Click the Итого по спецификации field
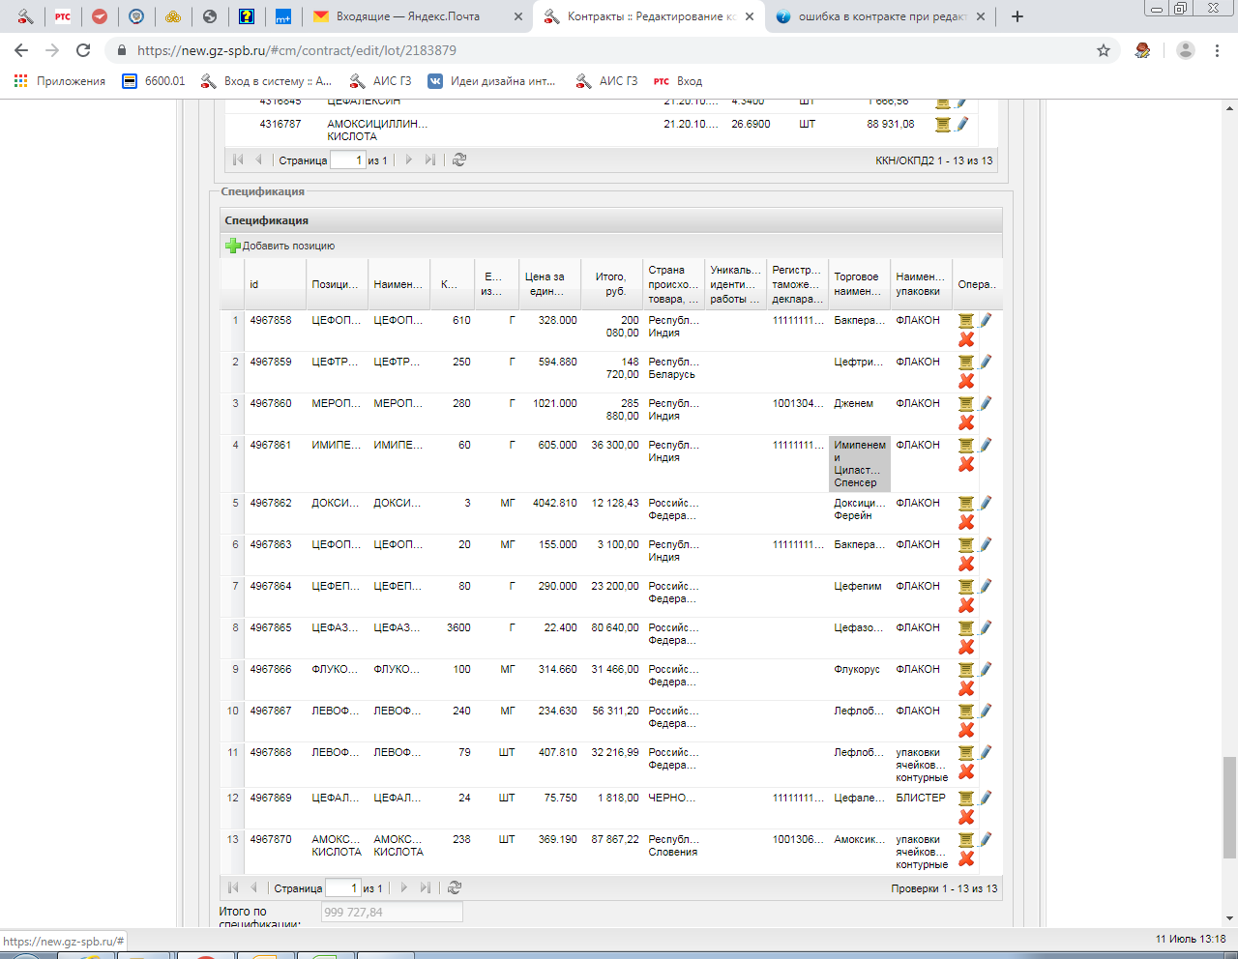 click(392, 912)
